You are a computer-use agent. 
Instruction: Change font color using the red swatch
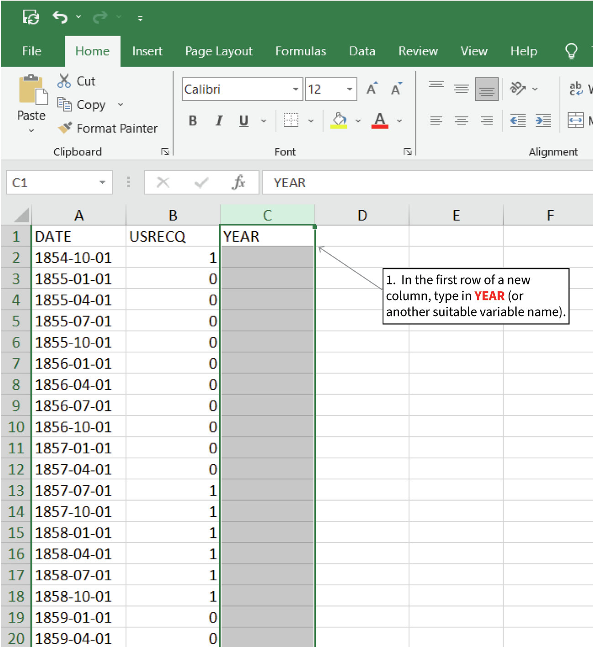380,121
